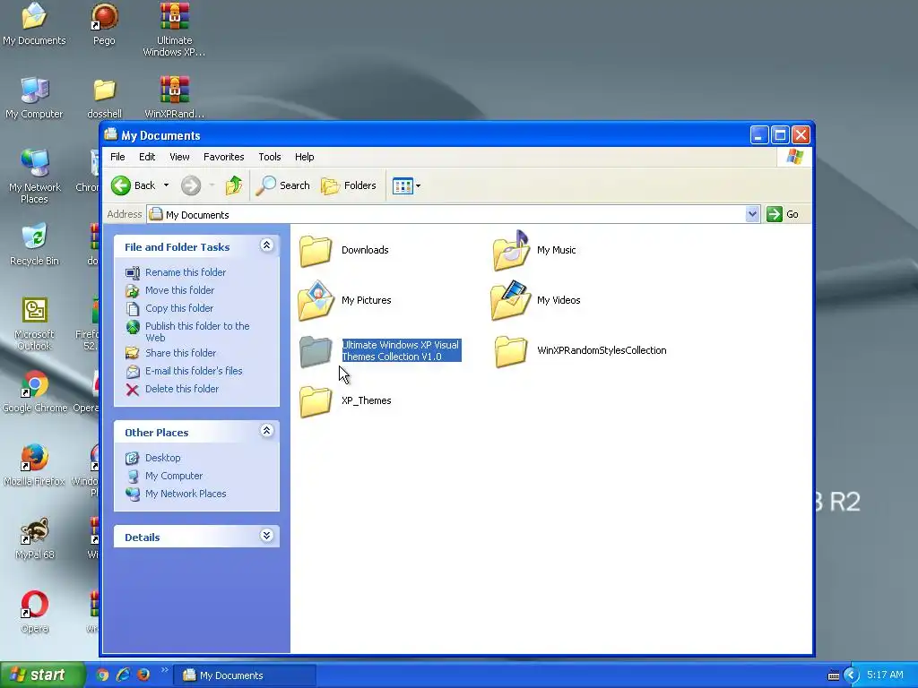Click My Network Places desktop icon

[35, 176]
